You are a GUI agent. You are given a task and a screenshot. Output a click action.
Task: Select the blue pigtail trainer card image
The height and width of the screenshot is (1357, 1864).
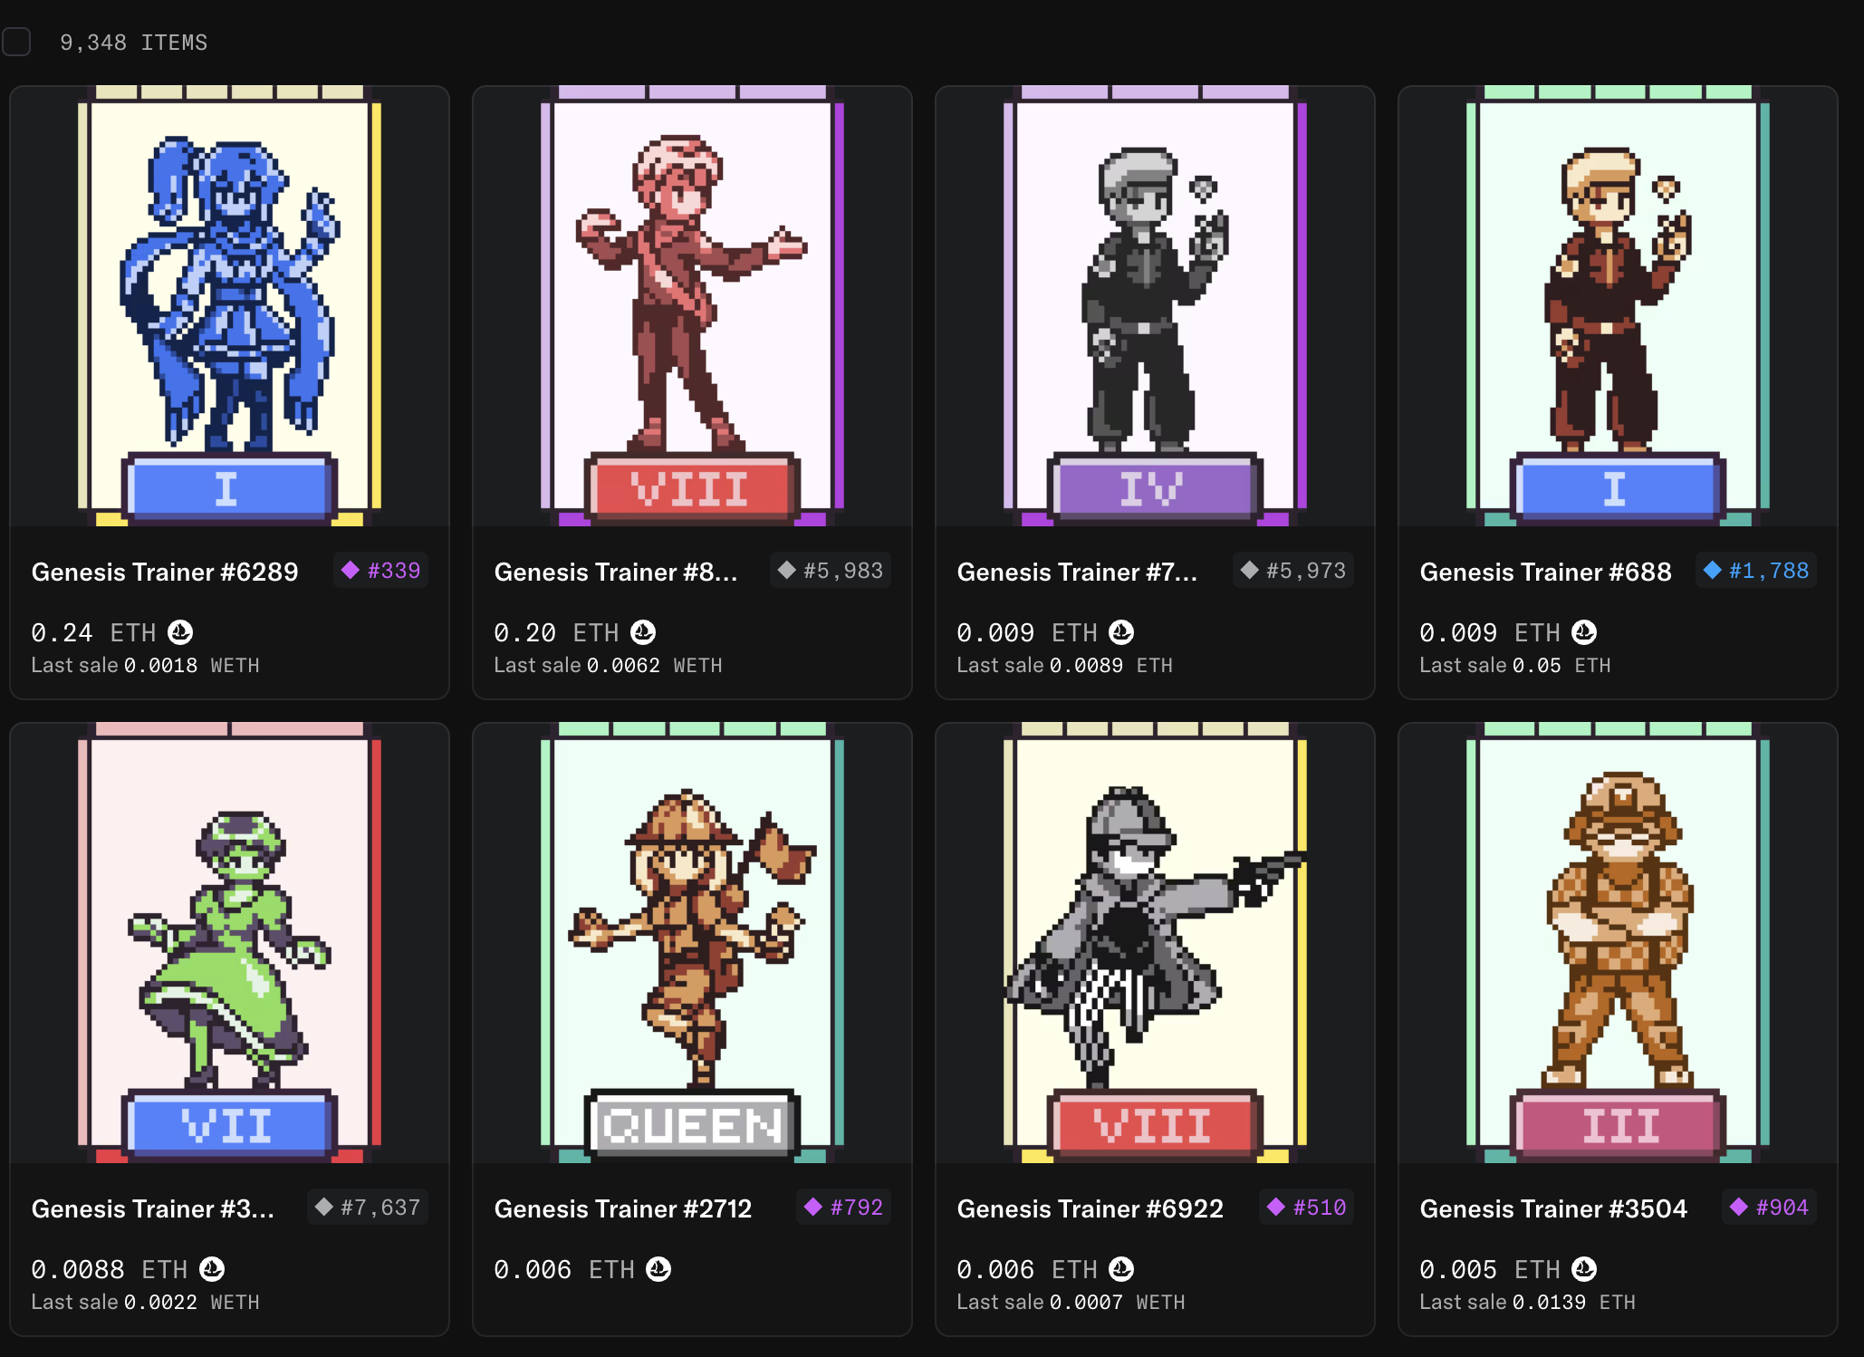point(229,306)
